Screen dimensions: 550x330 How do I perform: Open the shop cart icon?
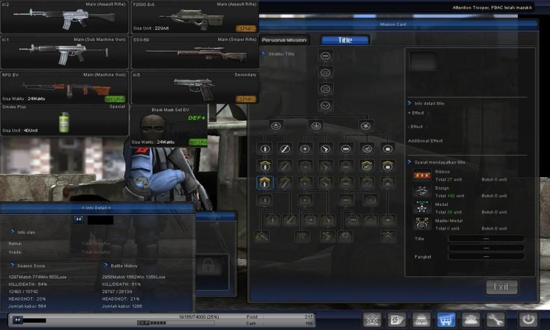(446, 319)
